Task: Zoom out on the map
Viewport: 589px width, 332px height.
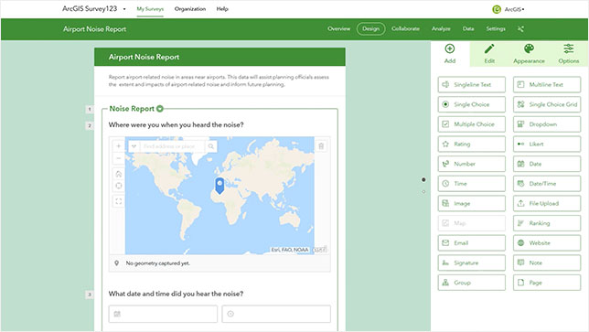Action: 118,158
